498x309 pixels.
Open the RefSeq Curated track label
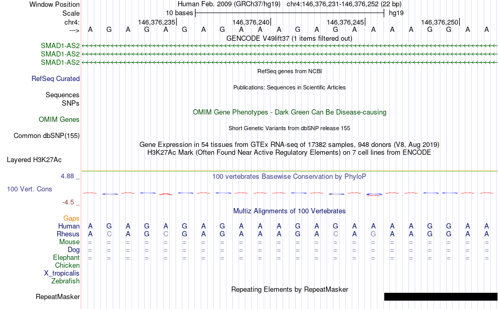(55, 78)
